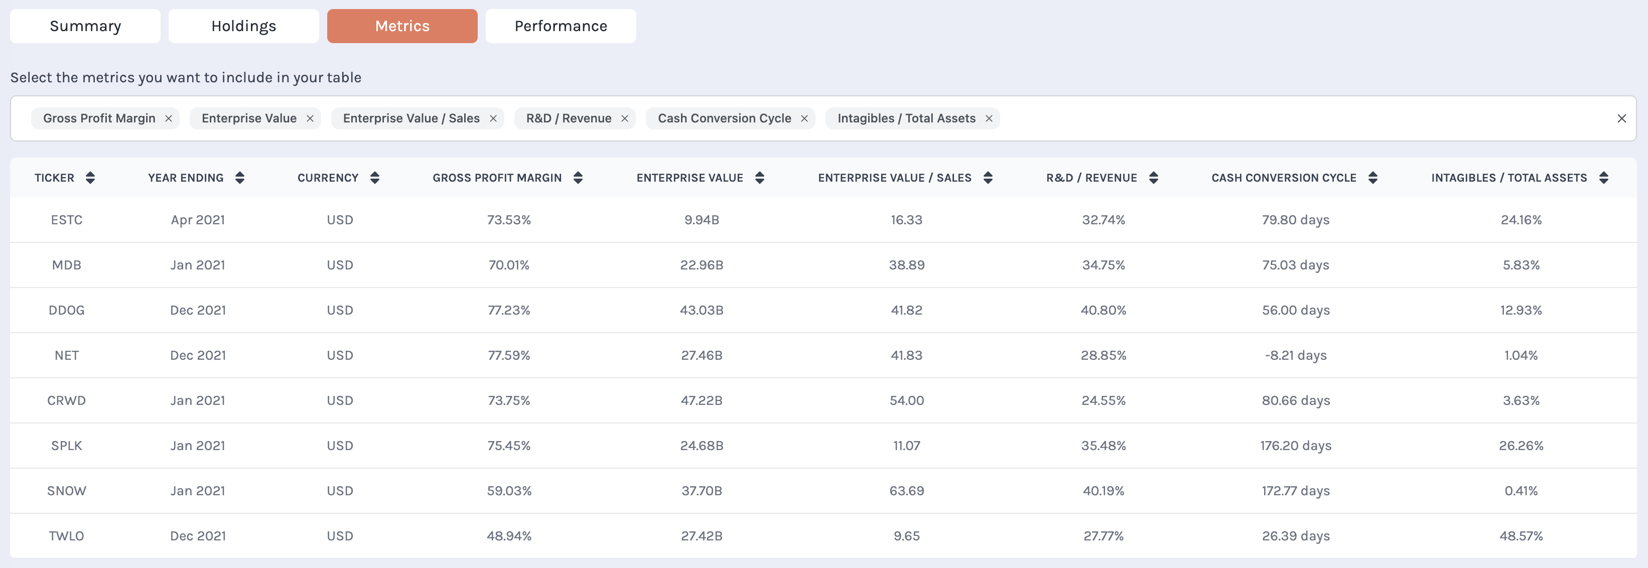Click the Cash Conversion Cycle chip label

point(724,118)
